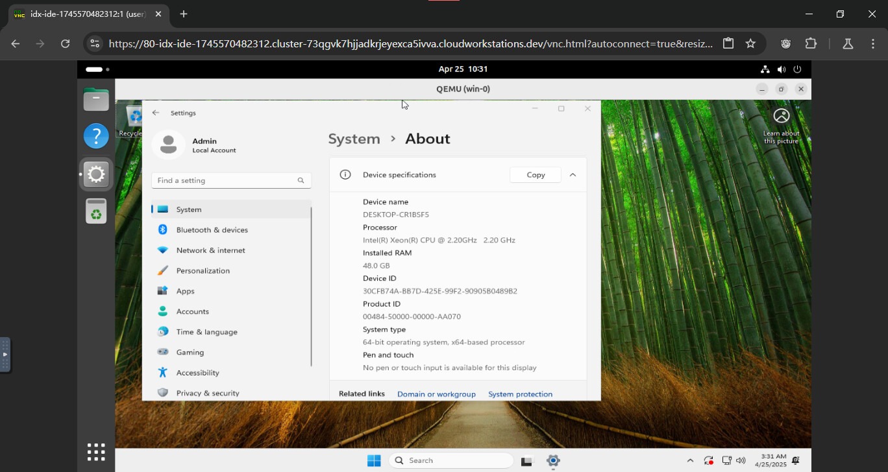
Task: Click the Settings back arrow
Action: pos(156,113)
